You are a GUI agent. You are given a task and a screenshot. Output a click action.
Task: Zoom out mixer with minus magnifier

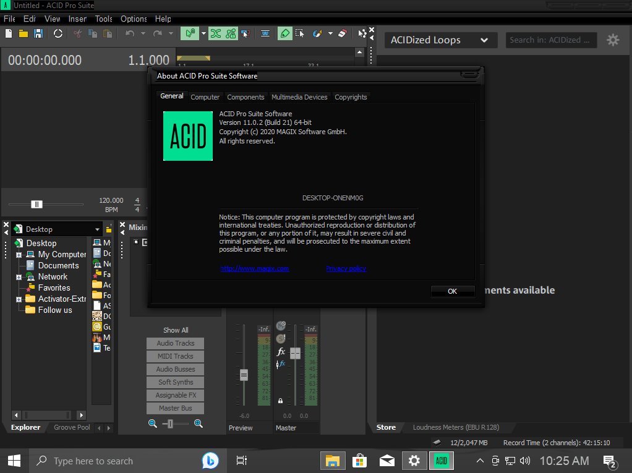point(152,424)
